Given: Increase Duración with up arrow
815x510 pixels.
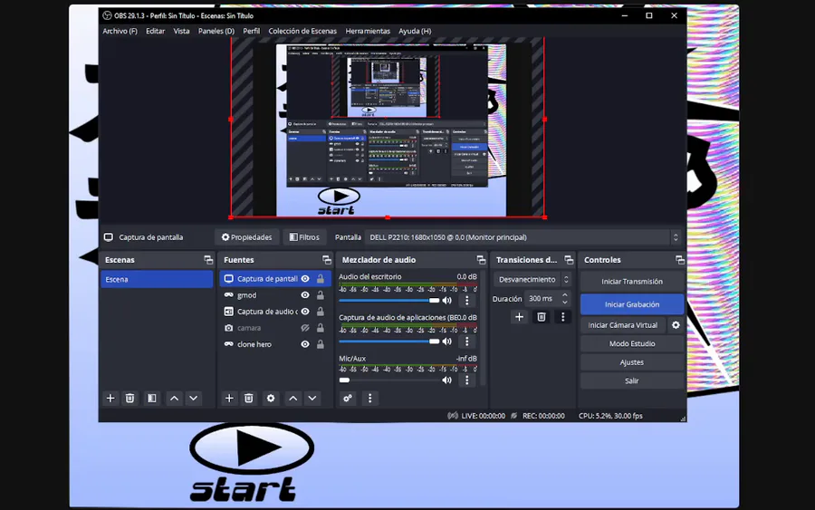Looking at the screenshot, I should 565,295.
